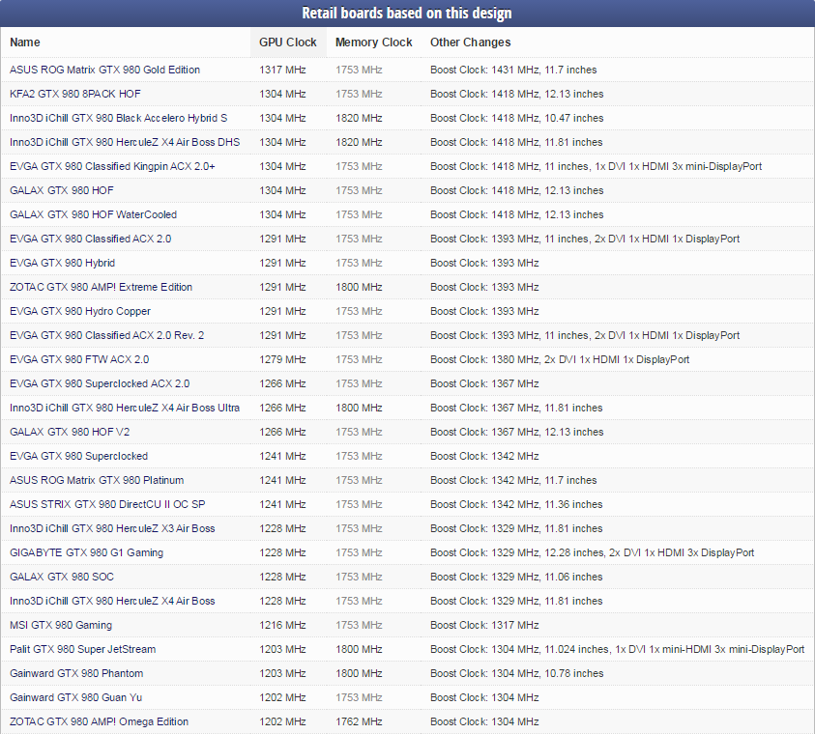Open the EVGA GTX 980 Superclocked entry
The image size is (815, 734).
(78, 456)
